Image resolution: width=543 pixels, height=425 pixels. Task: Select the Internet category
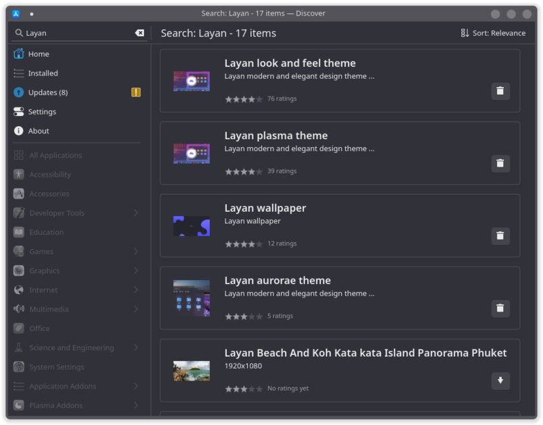click(42, 289)
